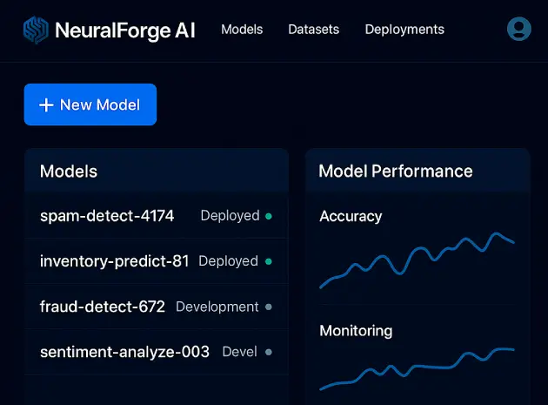
Task: Open the Models nav item
Action: (x=242, y=30)
